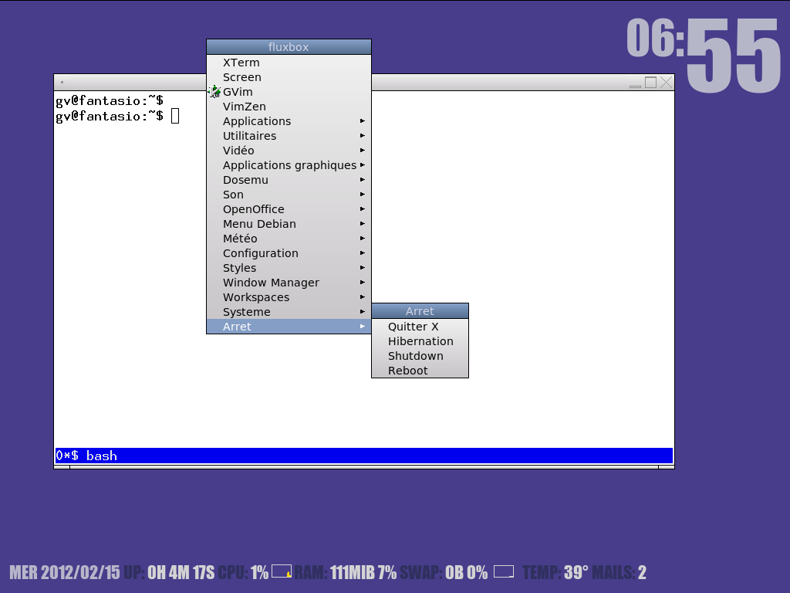The width and height of the screenshot is (790, 593).
Task: Expand the Son submenu
Action: pos(289,194)
